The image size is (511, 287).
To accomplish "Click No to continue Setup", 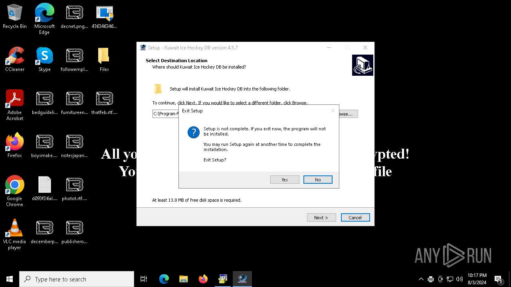I will click(318, 180).
